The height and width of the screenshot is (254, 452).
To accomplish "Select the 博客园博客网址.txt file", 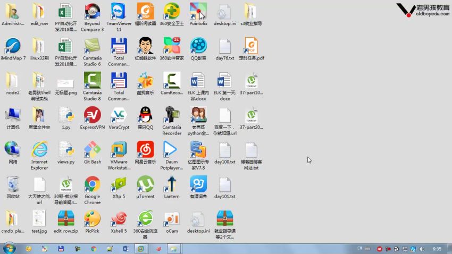I will point(252,156).
